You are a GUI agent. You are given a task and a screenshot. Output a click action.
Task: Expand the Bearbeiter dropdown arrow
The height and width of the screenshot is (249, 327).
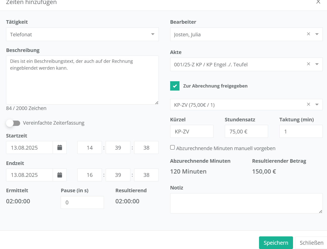click(317, 34)
